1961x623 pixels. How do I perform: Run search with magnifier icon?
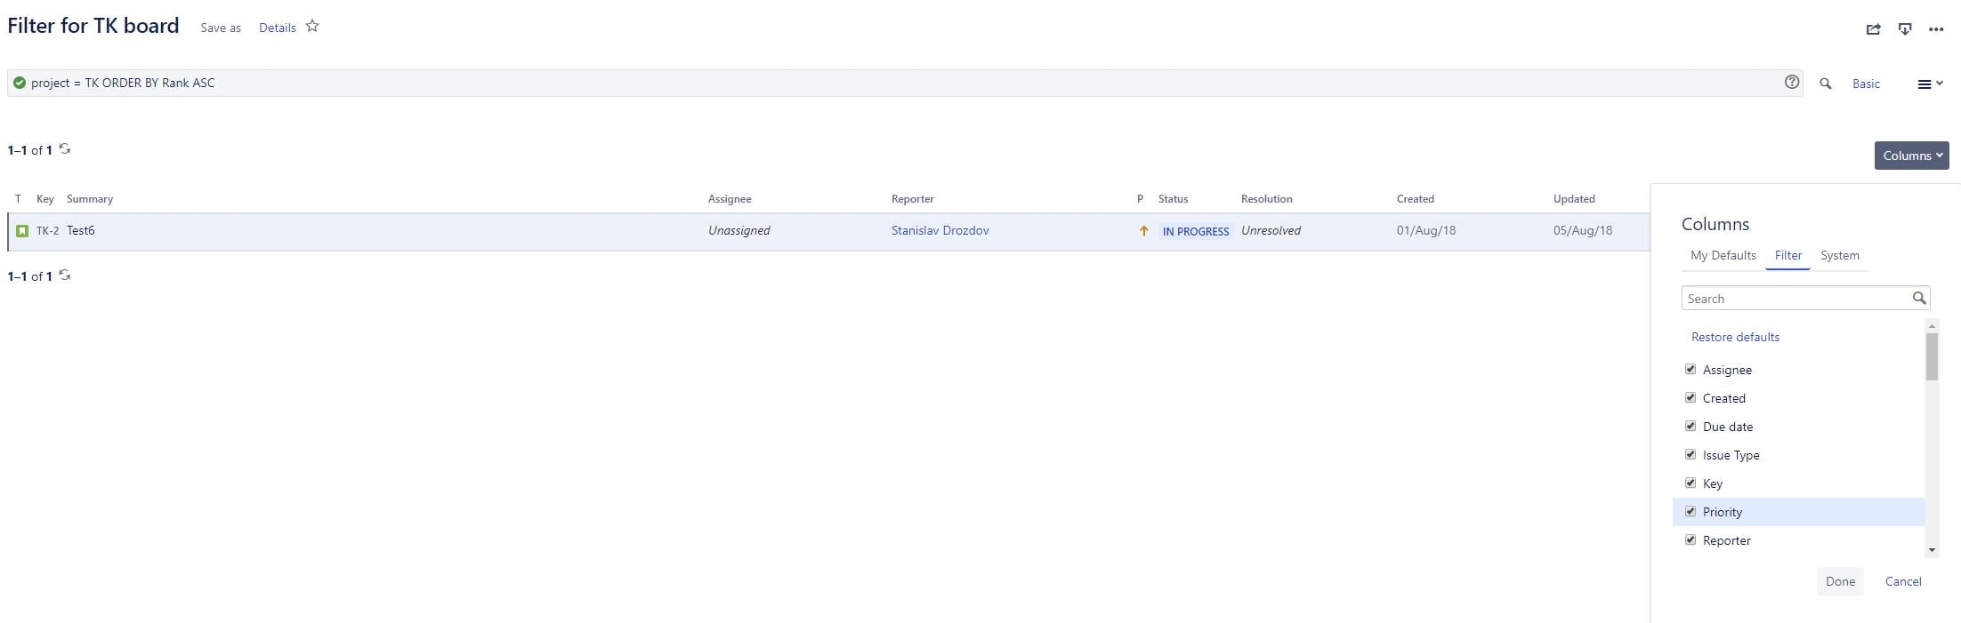coord(1825,84)
